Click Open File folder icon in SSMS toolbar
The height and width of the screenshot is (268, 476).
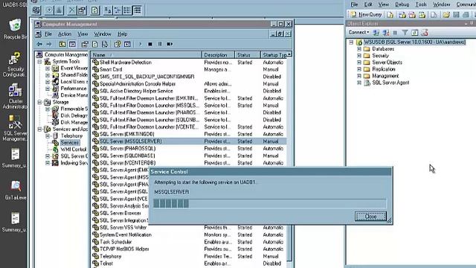[446, 15]
